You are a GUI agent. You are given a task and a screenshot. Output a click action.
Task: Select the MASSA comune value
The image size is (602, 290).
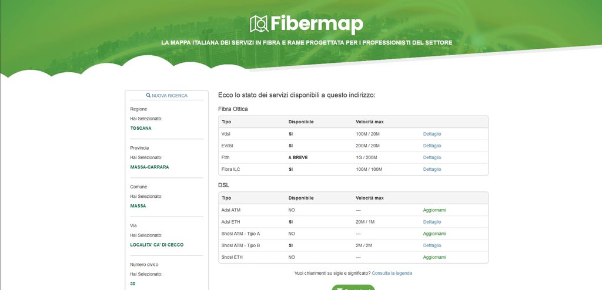138,206
